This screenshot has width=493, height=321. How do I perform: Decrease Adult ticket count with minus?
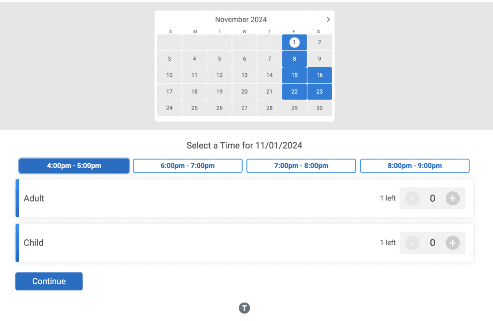pyautogui.click(x=413, y=198)
